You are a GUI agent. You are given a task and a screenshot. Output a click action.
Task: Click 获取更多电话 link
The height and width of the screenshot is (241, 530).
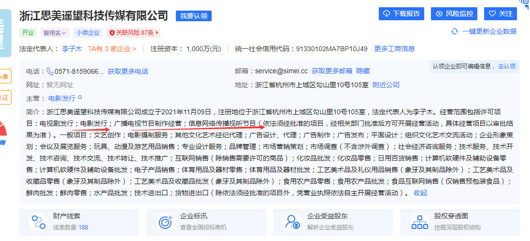128,71
